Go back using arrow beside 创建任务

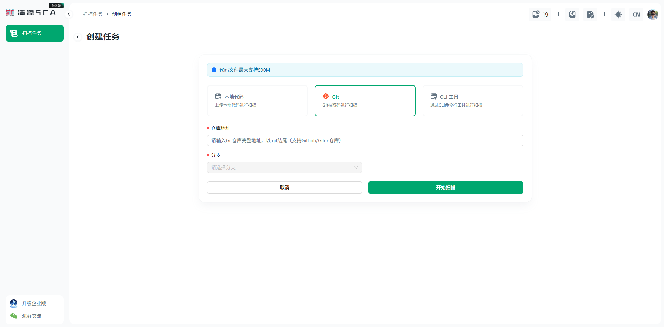tap(78, 37)
